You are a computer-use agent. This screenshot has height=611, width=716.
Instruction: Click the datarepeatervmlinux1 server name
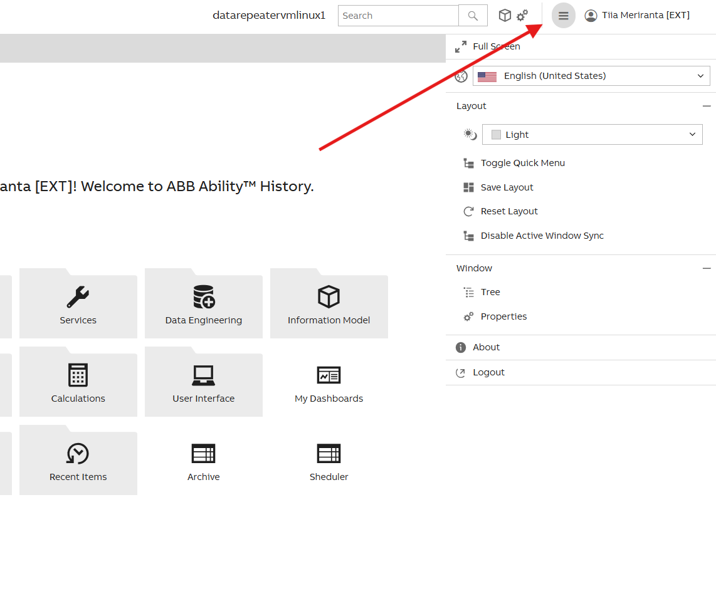point(269,16)
